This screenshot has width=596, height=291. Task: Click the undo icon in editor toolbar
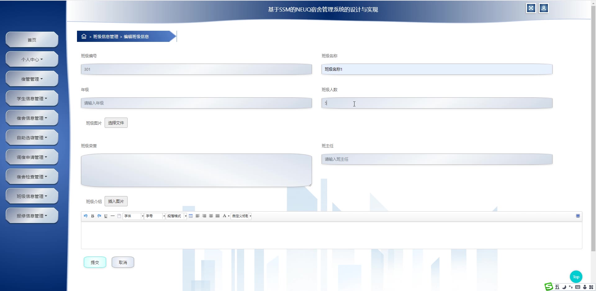(86, 216)
